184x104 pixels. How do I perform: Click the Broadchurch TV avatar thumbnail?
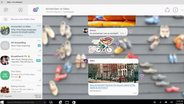point(5,60)
